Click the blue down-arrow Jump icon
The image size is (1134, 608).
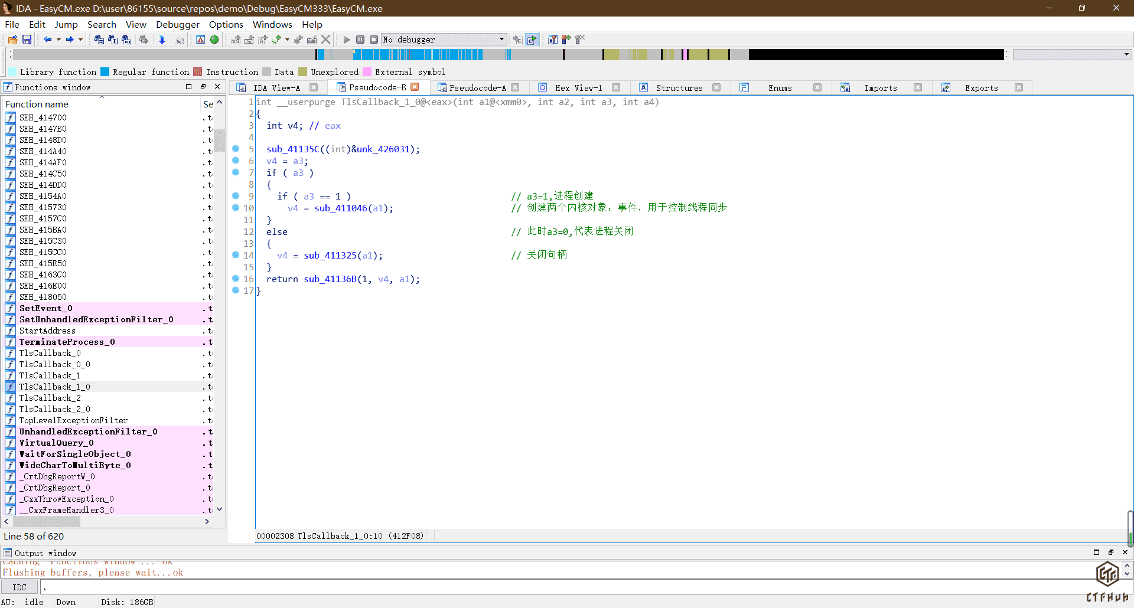tap(162, 40)
